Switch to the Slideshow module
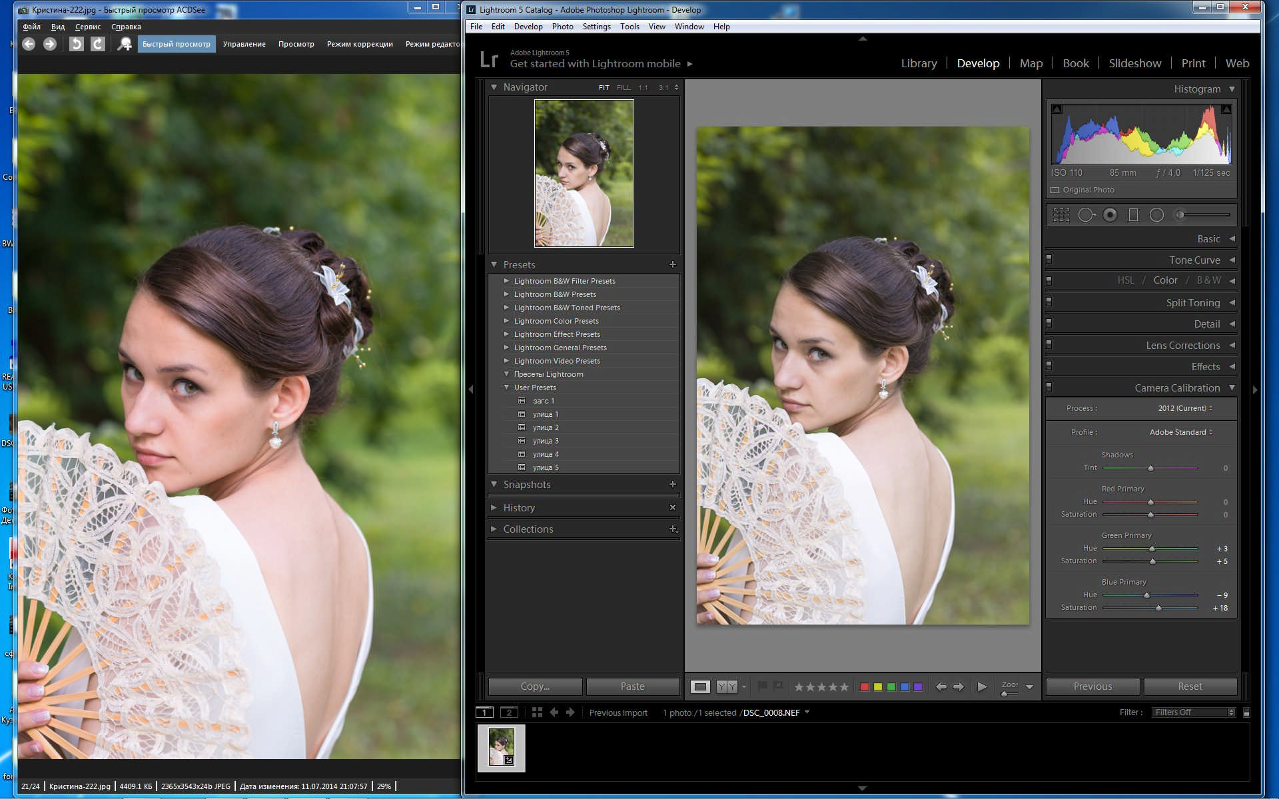Image resolution: width=1279 pixels, height=799 pixels. [1134, 63]
